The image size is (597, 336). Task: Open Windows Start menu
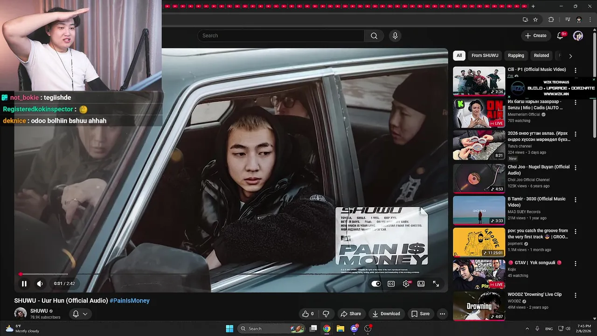(229, 329)
